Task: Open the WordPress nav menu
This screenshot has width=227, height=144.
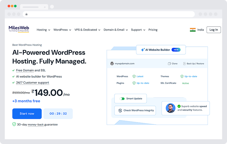Action: [x=62, y=30]
